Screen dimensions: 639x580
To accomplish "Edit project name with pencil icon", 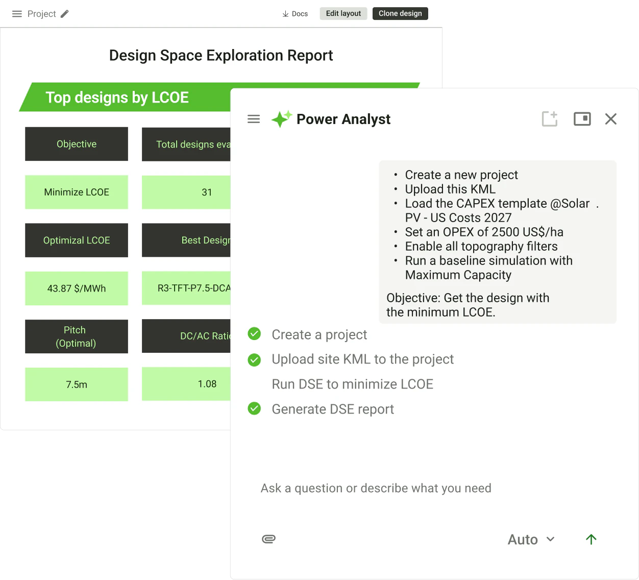I will 64,14.
